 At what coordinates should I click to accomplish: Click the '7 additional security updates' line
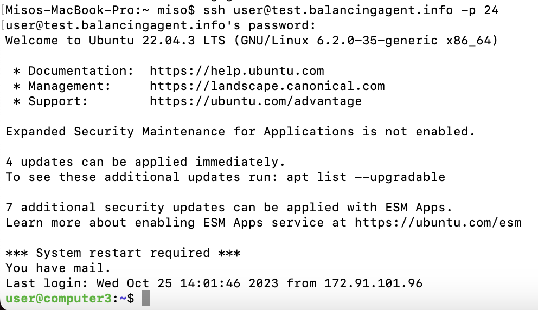coord(229,208)
